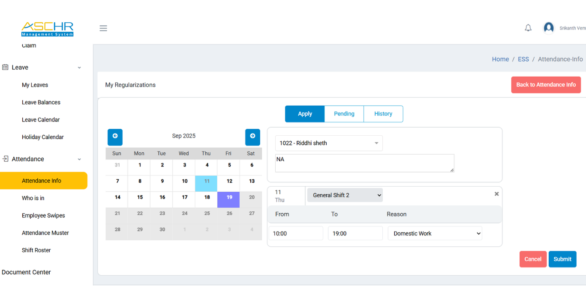Click the ASCHR Management System logo
This screenshot has width=586, height=297.
click(x=47, y=29)
